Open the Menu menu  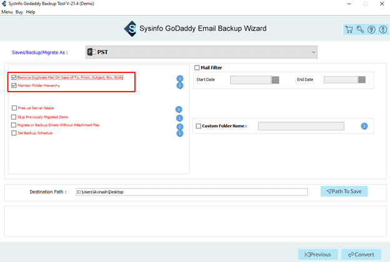(x=7, y=12)
